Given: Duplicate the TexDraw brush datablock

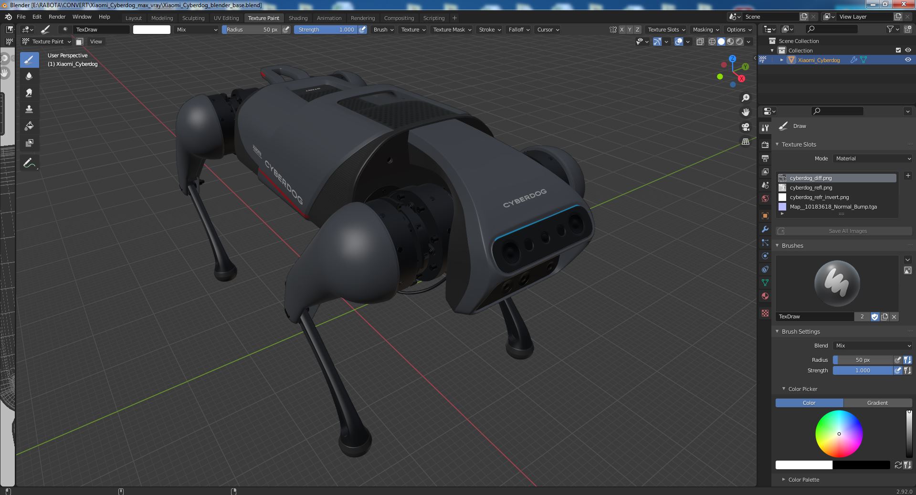Looking at the screenshot, I should pyautogui.click(x=884, y=316).
